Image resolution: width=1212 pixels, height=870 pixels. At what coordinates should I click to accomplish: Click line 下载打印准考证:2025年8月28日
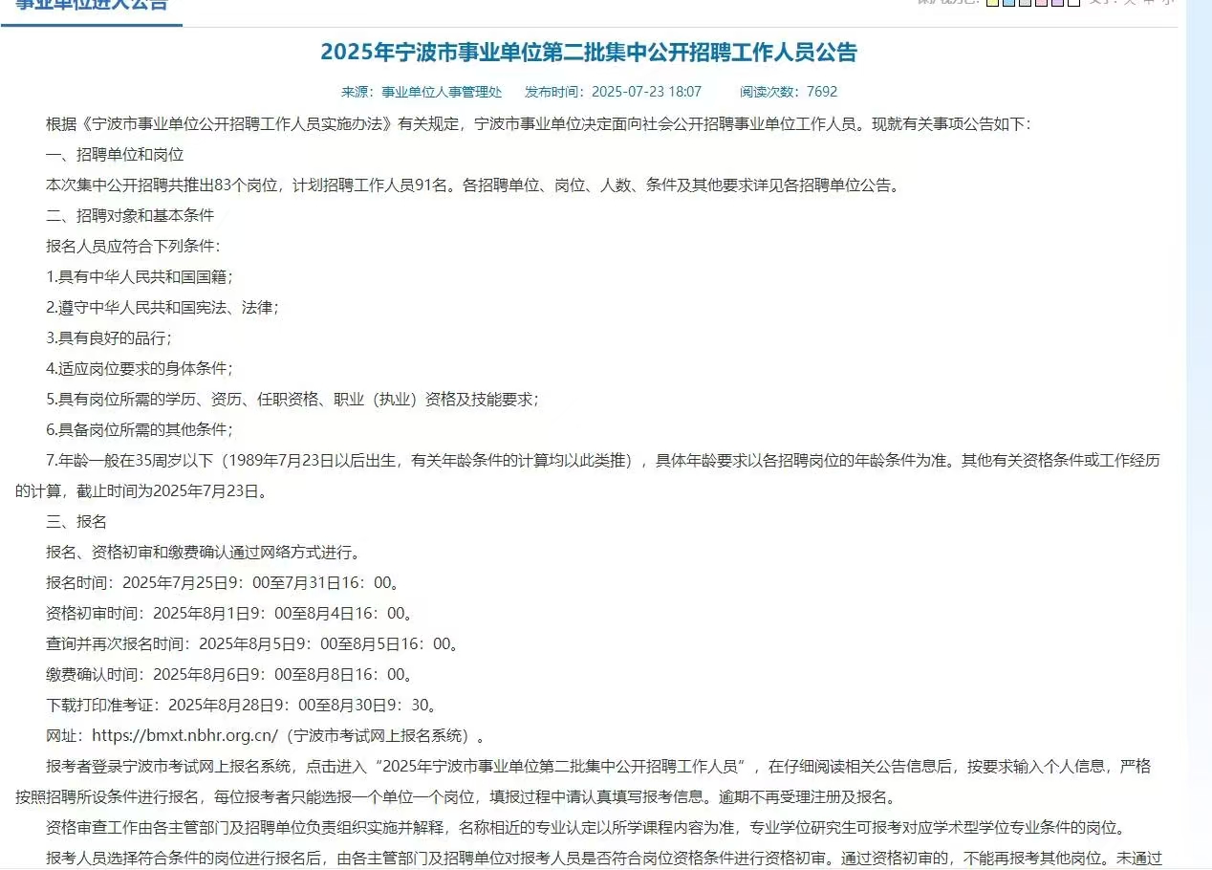tap(242, 706)
